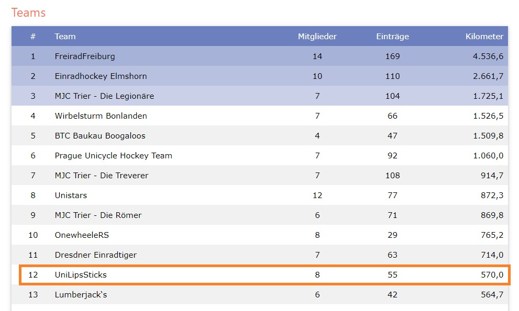This screenshot has width=519, height=311.
Task: Click the Mitglieder column header
Action: 317,37
